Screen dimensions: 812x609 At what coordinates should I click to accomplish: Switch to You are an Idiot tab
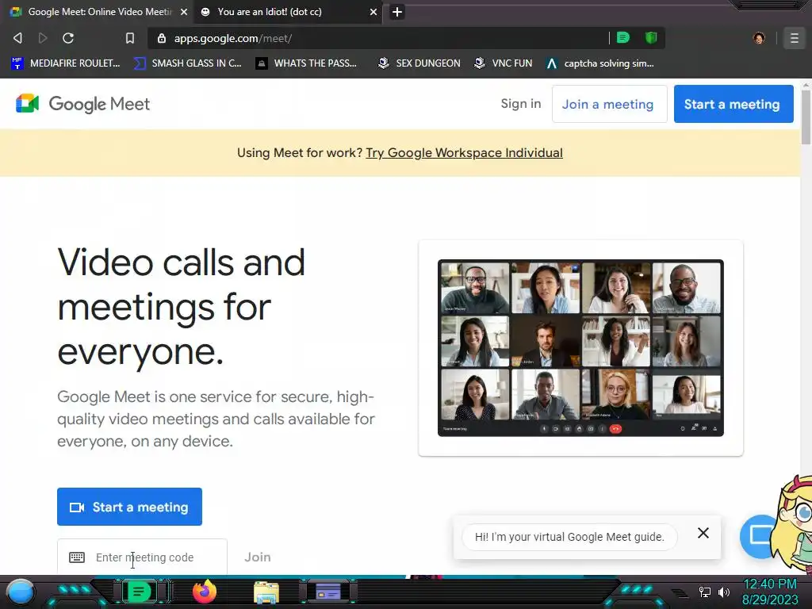point(287,12)
